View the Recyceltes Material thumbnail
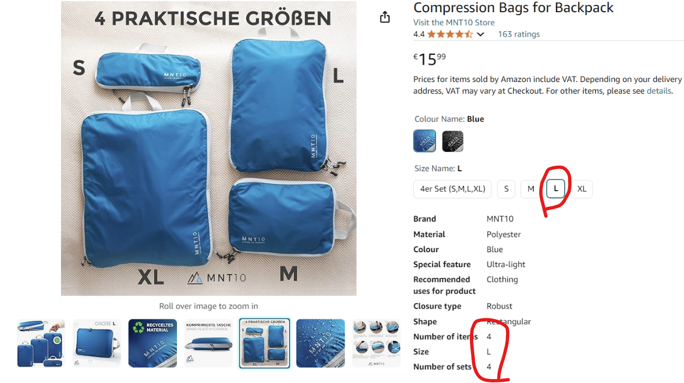 (x=153, y=343)
